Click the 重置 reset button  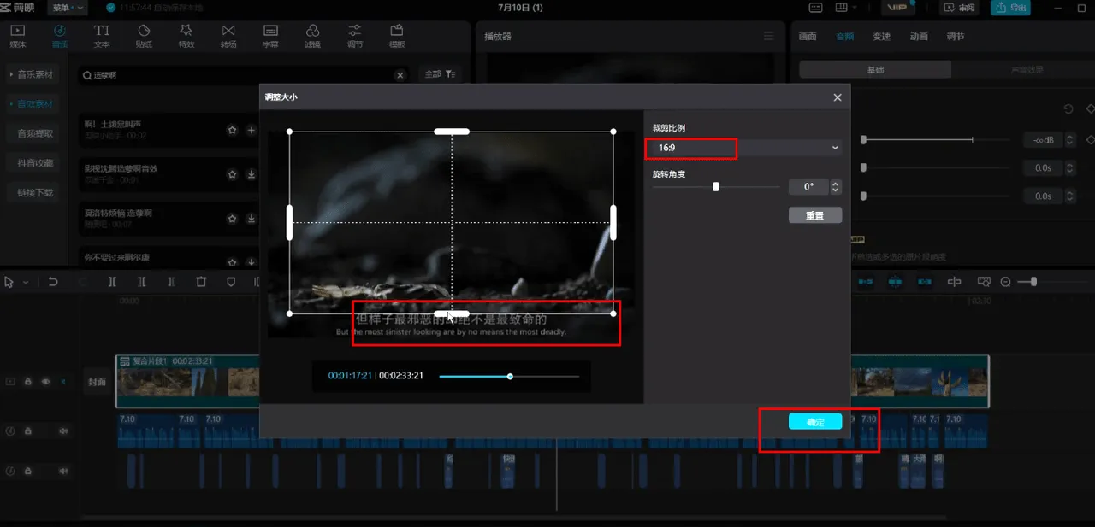click(x=815, y=215)
